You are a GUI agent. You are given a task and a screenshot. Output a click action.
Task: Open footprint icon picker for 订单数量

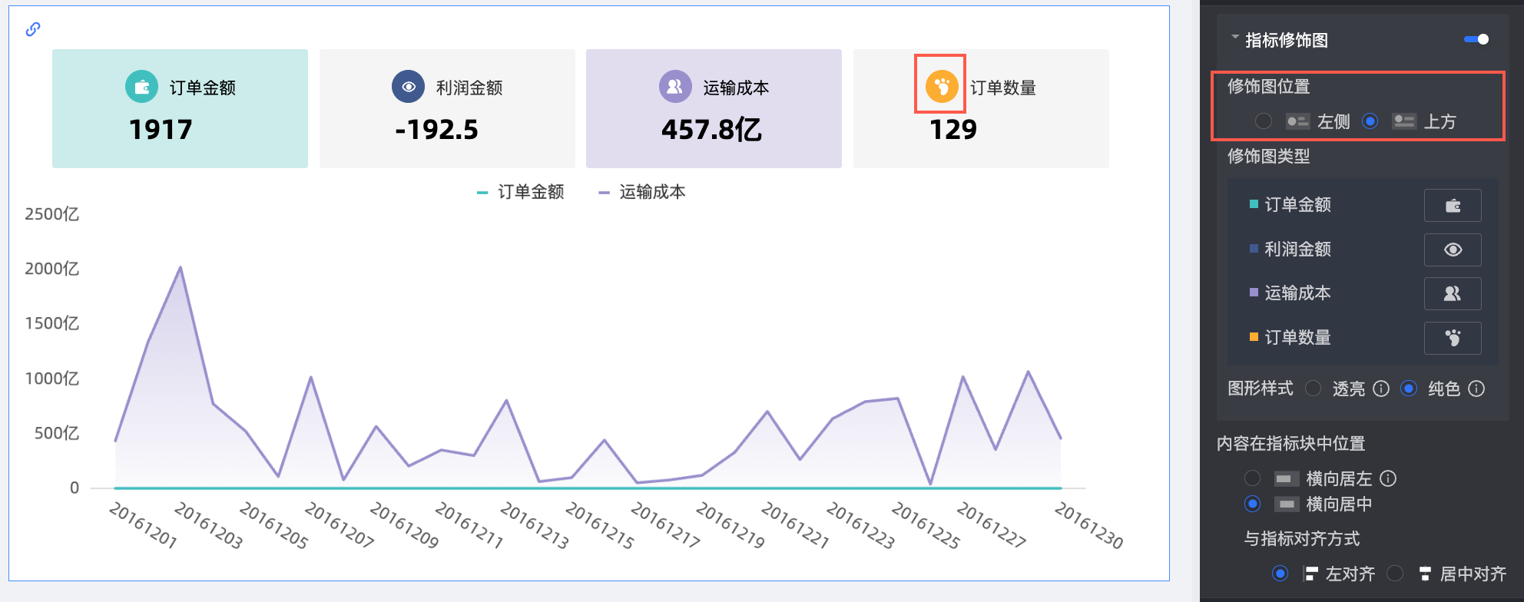(x=1452, y=338)
